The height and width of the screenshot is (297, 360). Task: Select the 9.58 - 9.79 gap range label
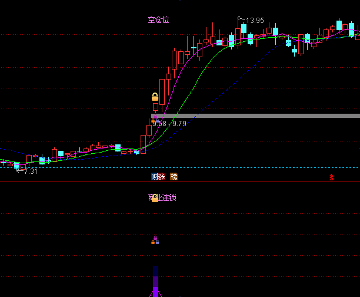tap(169, 124)
